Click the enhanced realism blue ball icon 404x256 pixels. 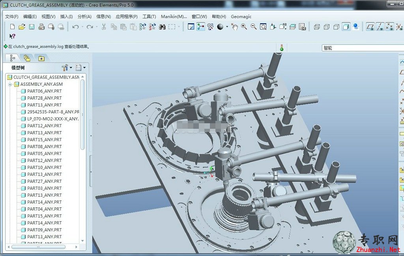[356, 26]
